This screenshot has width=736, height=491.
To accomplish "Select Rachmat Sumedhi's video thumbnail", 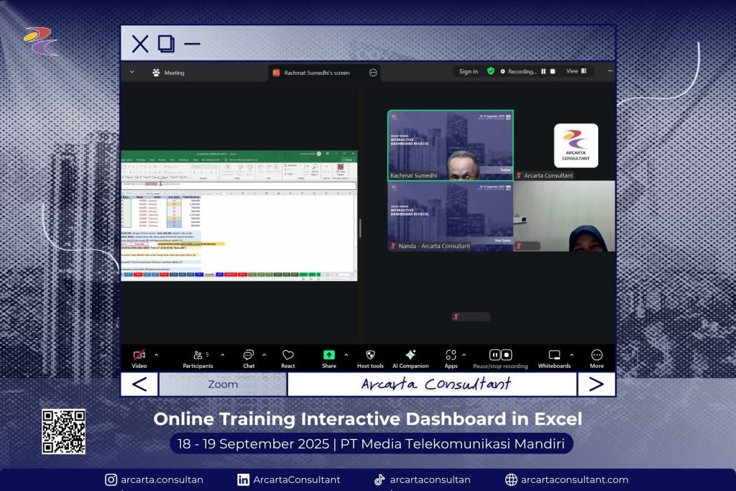I will [450, 144].
